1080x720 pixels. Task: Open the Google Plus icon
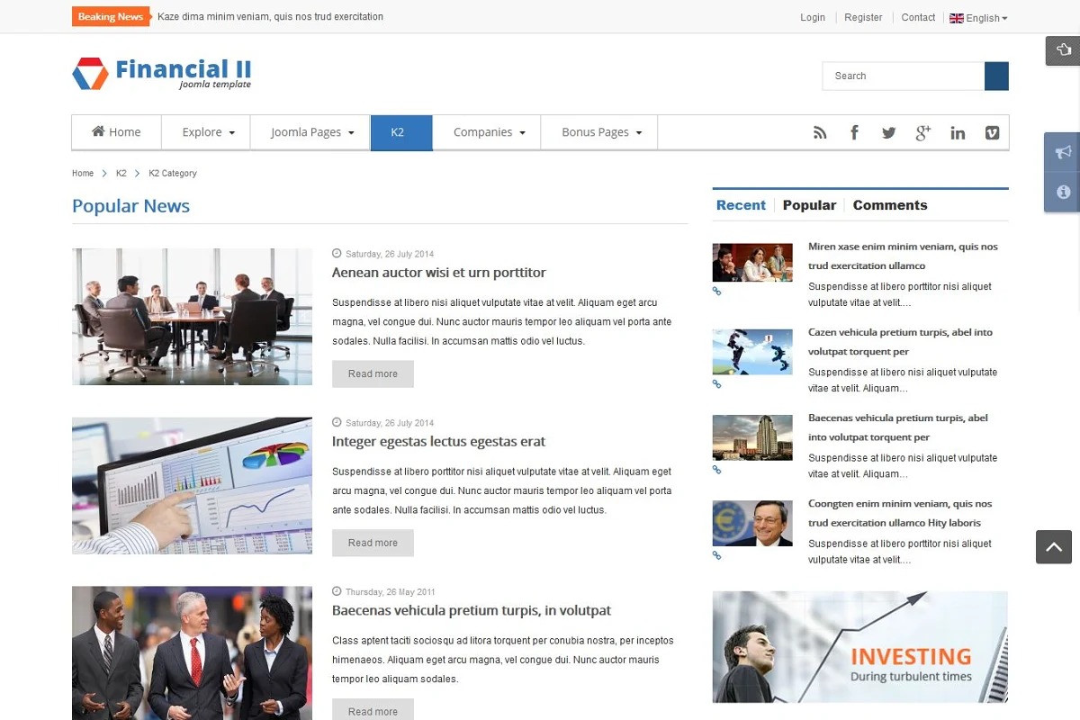[922, 133]
